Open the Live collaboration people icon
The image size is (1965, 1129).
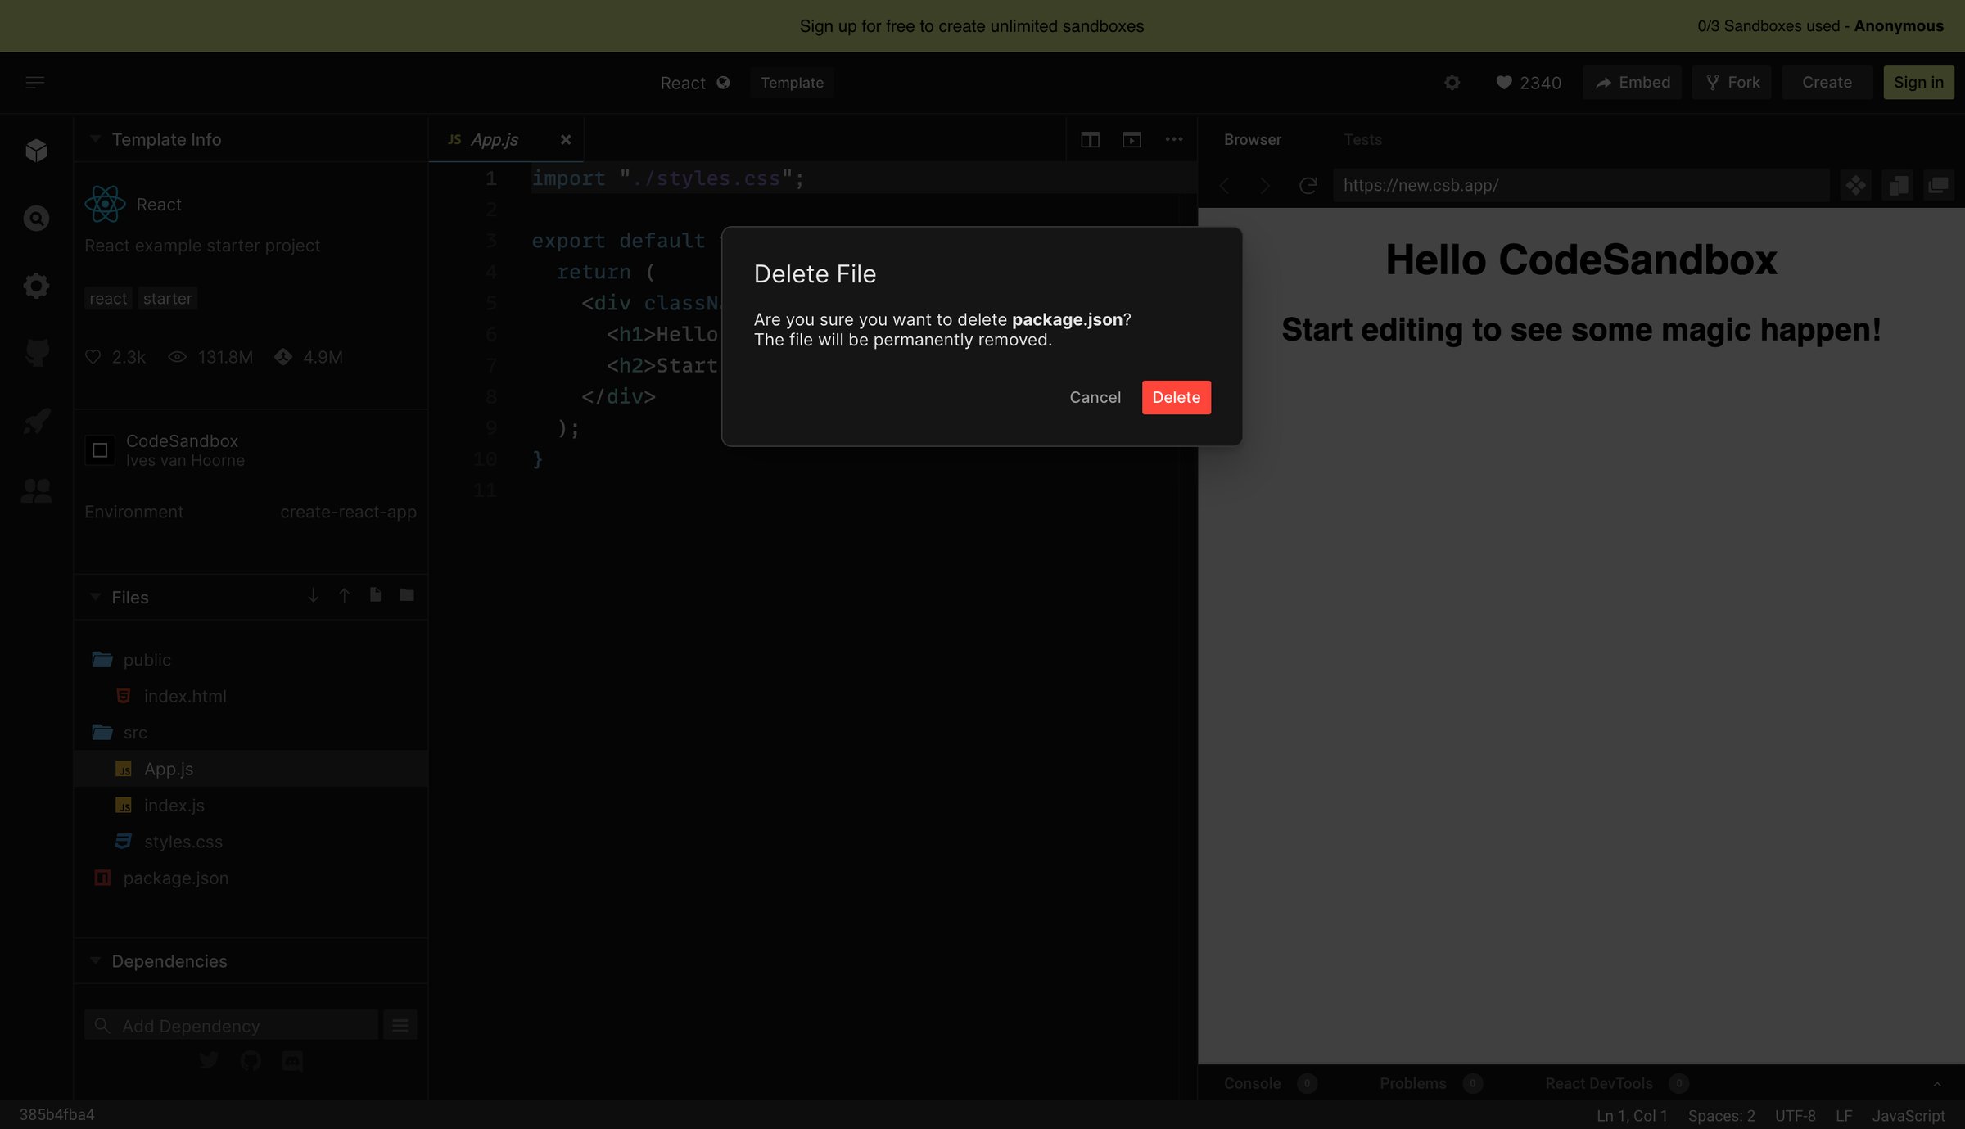pos(36,490)
